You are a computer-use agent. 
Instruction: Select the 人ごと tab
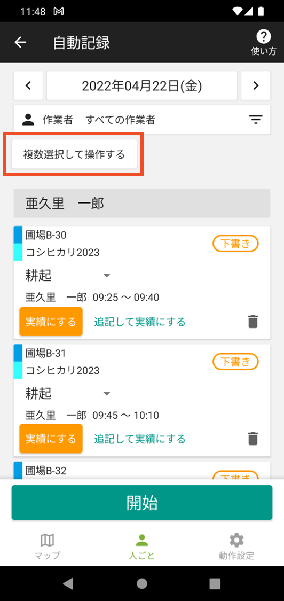[x=142, y=546]
